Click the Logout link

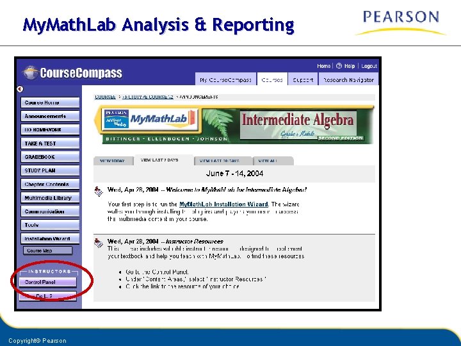[x=369, y=66]
